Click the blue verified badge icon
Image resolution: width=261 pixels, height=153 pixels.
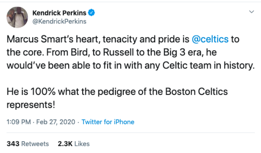click(91, 13)
